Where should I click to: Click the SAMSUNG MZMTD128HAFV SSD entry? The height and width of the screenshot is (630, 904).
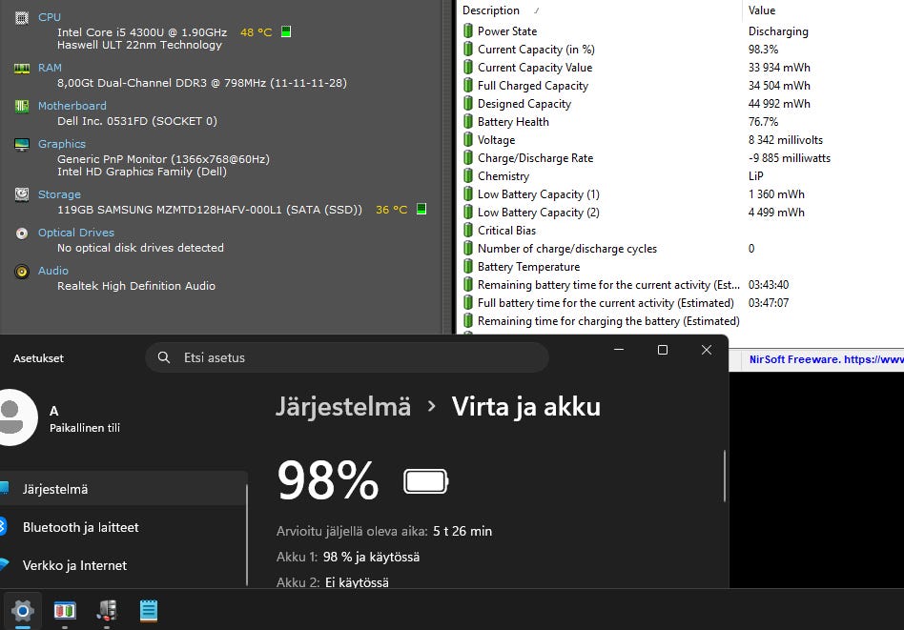(210, 210)
